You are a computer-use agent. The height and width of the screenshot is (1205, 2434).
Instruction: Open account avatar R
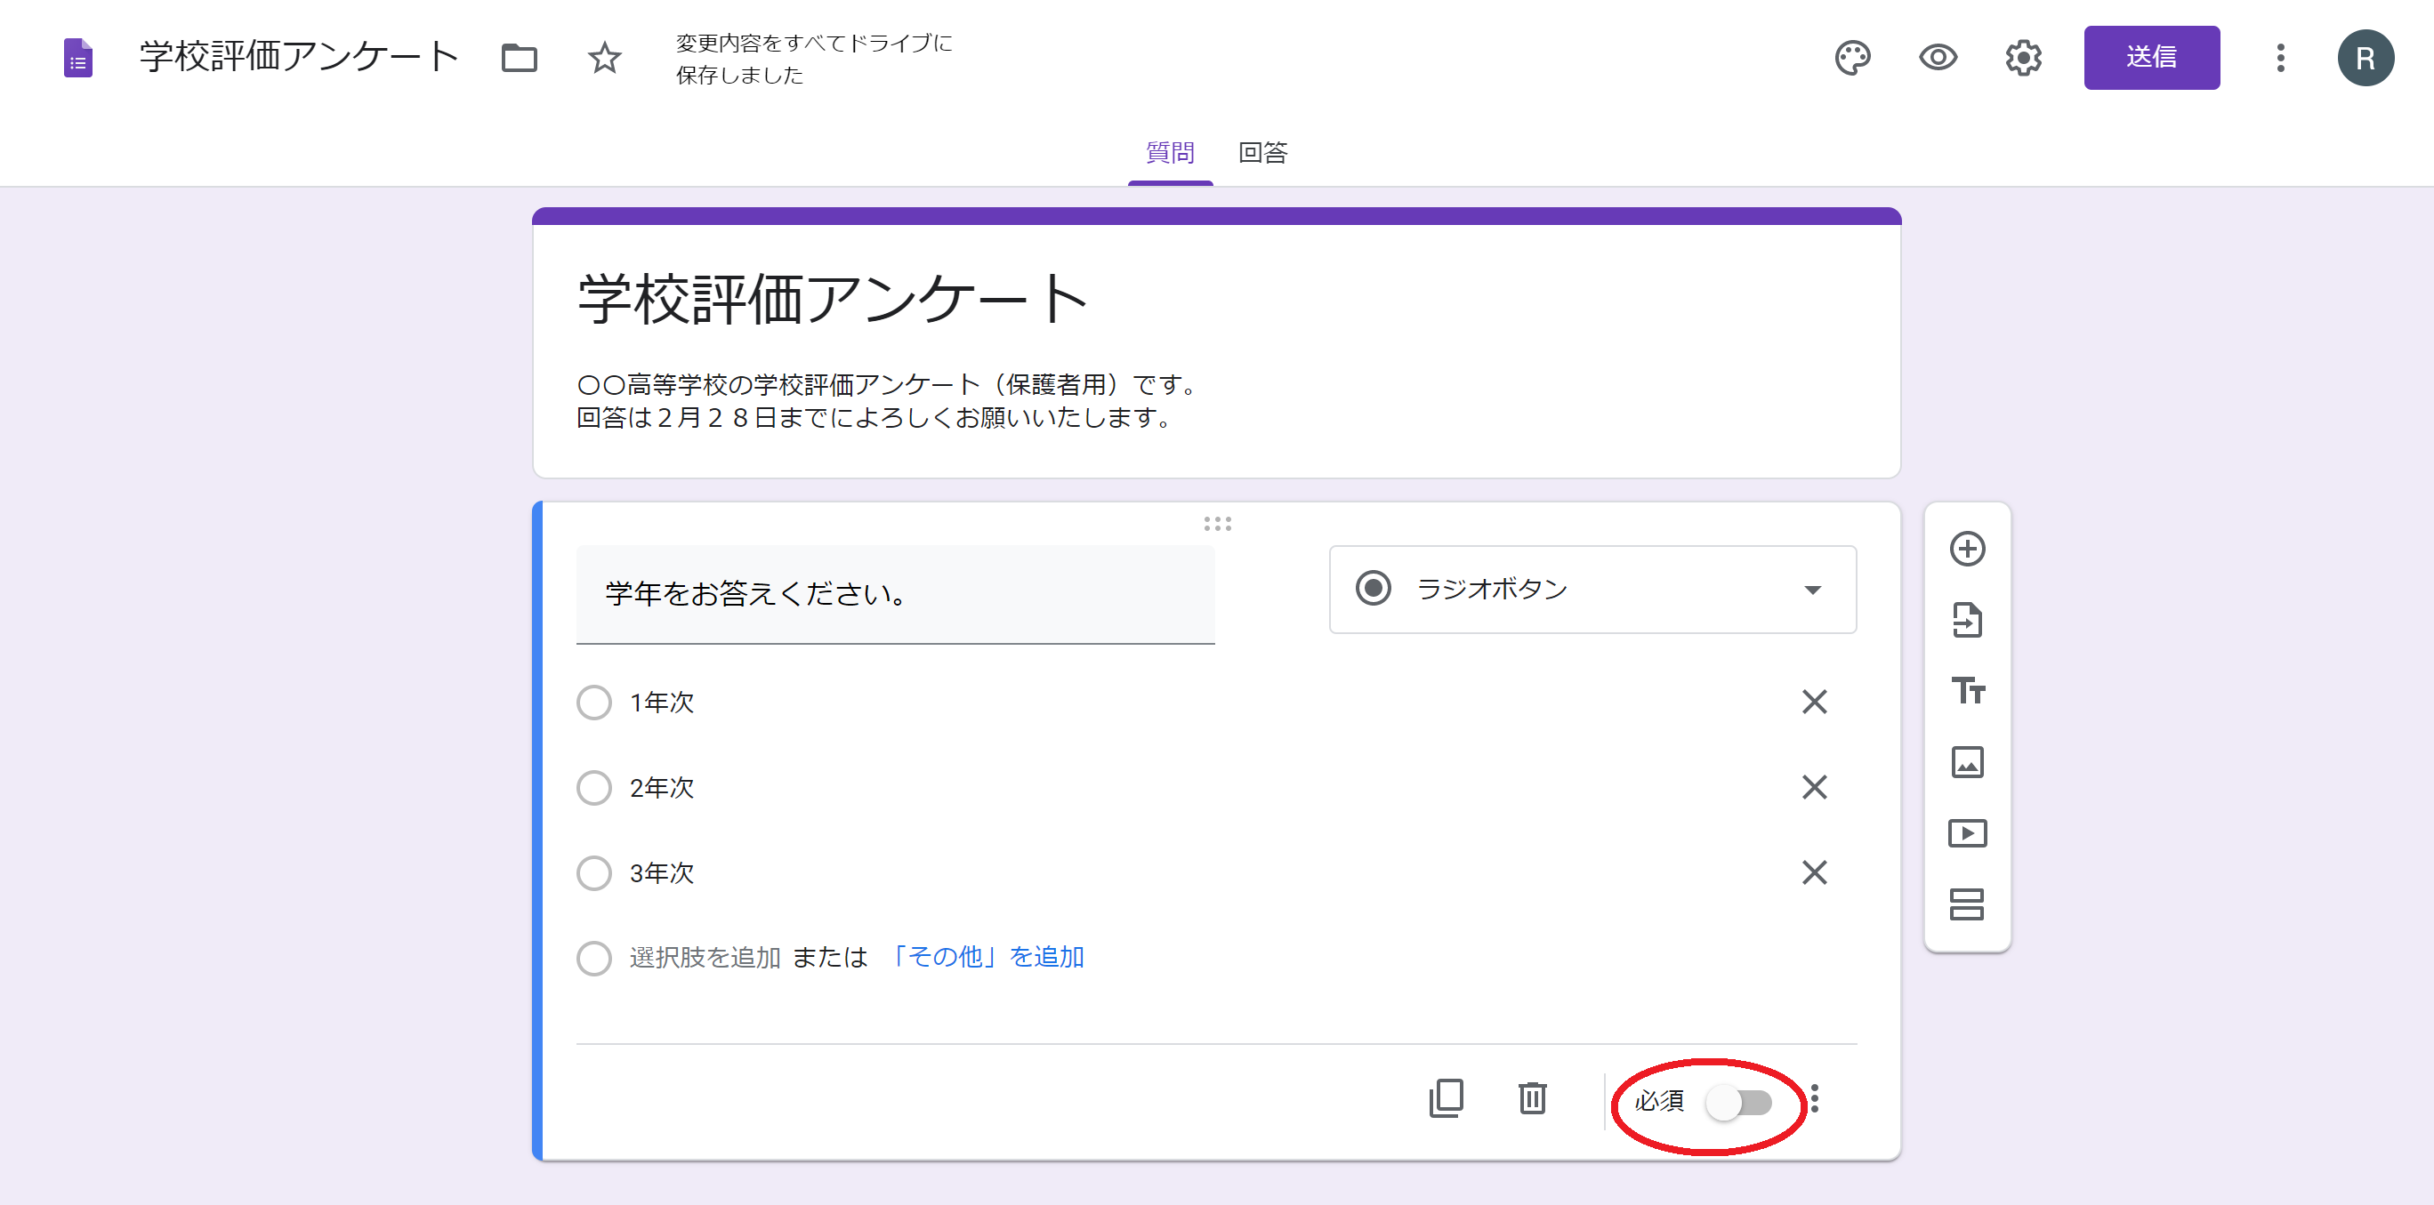click(x=2365, y=58)
